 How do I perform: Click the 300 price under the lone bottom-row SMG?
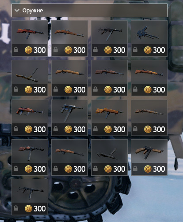[40, 209]
